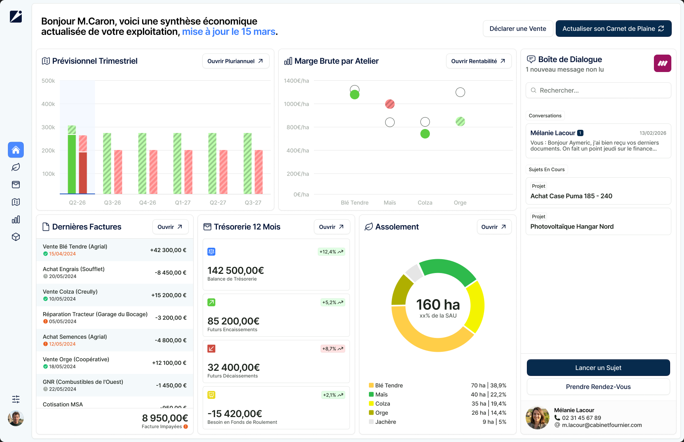
Task: Refresh with Actualiser son Carnet de Plaine
Action: (x=614, y=28)
